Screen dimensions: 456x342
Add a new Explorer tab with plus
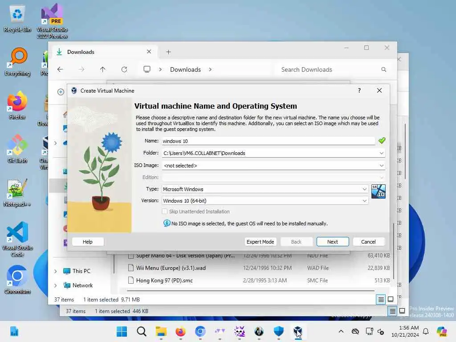click(x=168, y=52)
